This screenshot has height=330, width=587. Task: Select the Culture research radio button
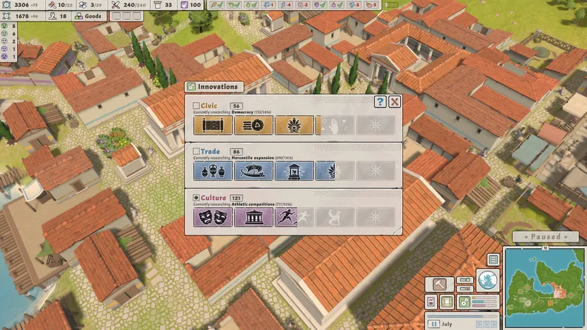click(196, 198)
